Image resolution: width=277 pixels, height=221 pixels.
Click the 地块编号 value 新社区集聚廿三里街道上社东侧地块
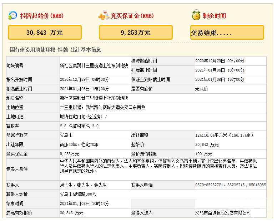94,65
